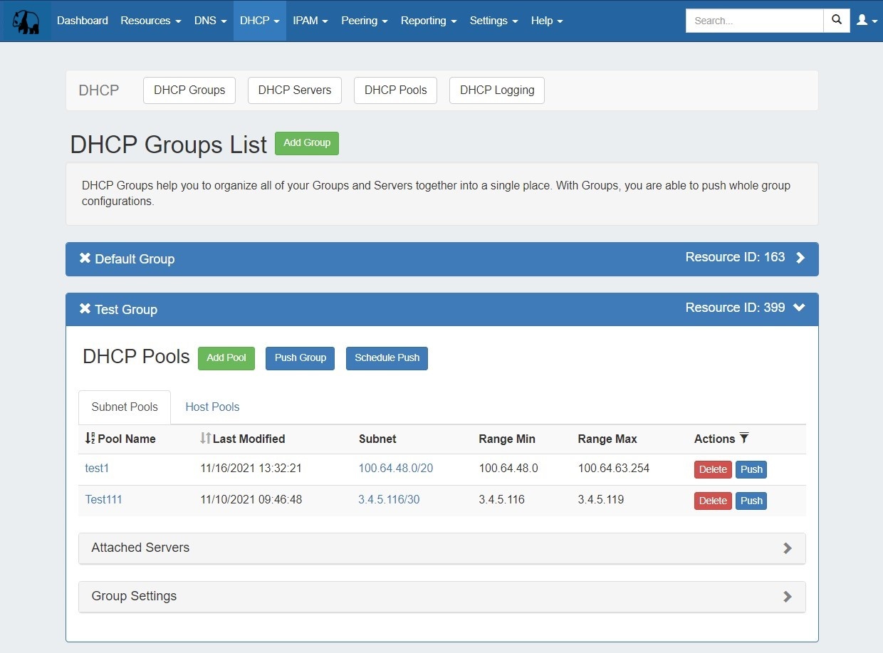
Task: Open the Reporting dropdown menu
Action: point(428,21)
